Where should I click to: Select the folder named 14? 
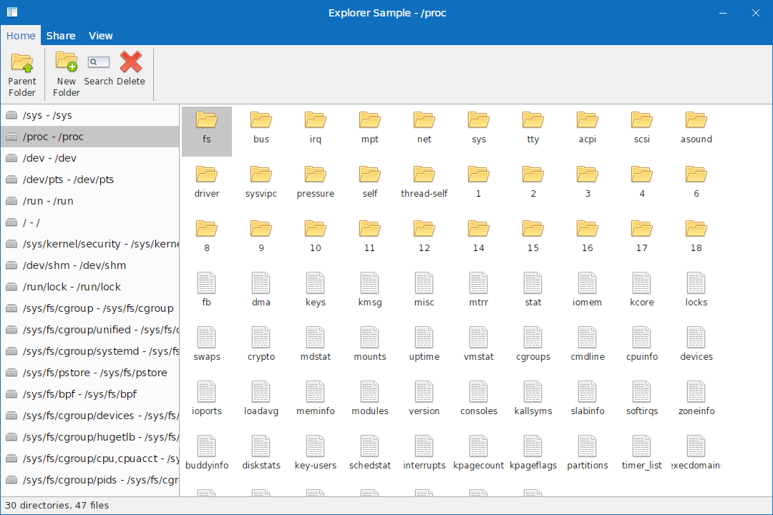pyautogui.click(x=479, y=240)
